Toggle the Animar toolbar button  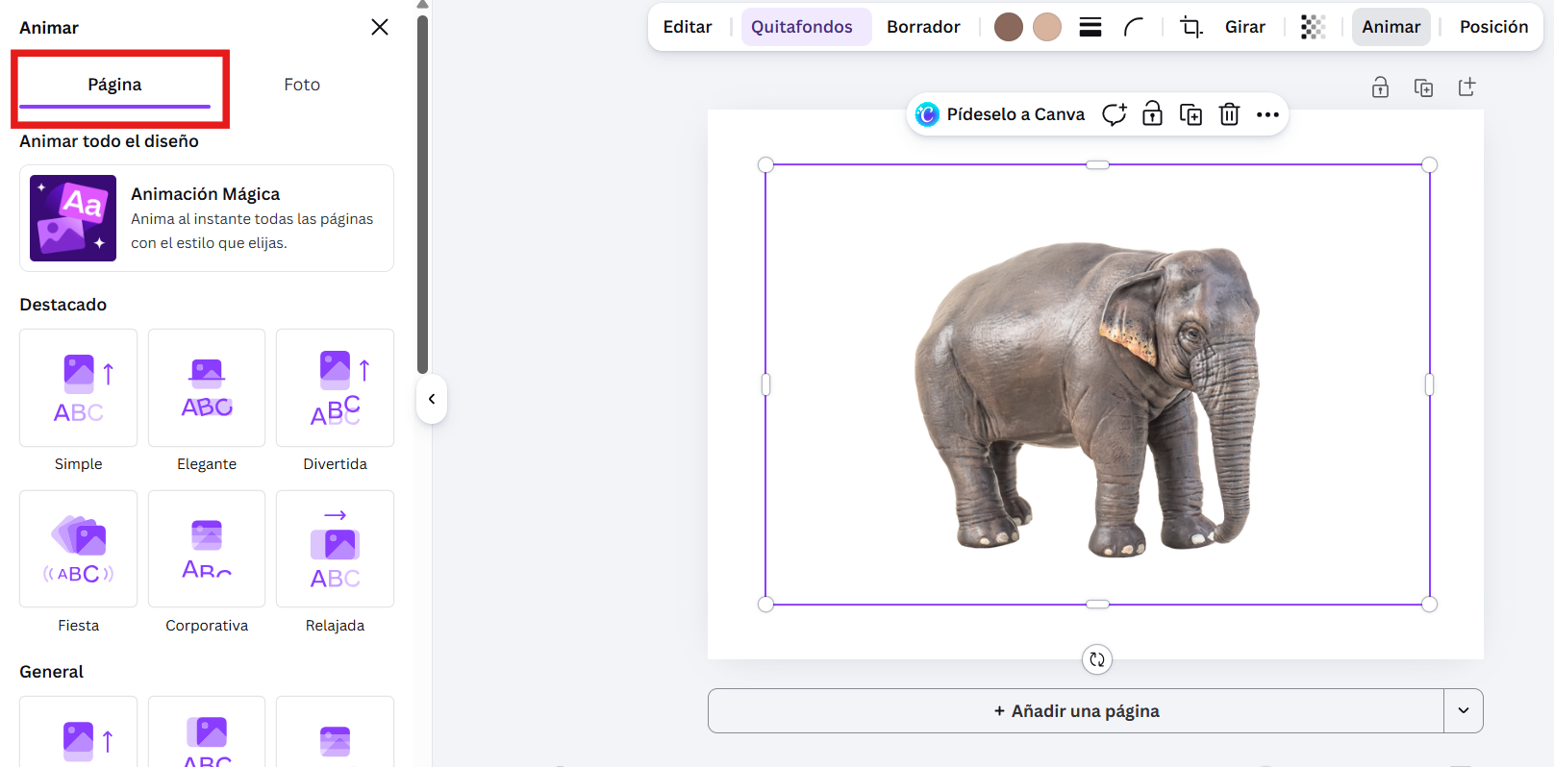(1391, 27)
